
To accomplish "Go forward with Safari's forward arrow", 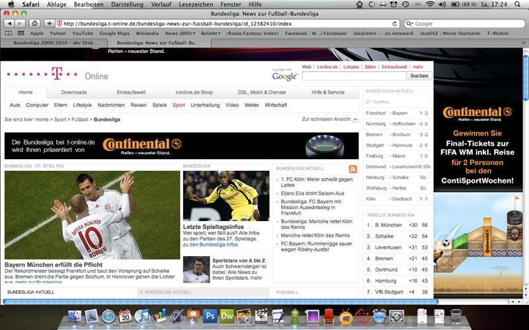I will click(20, 24).
